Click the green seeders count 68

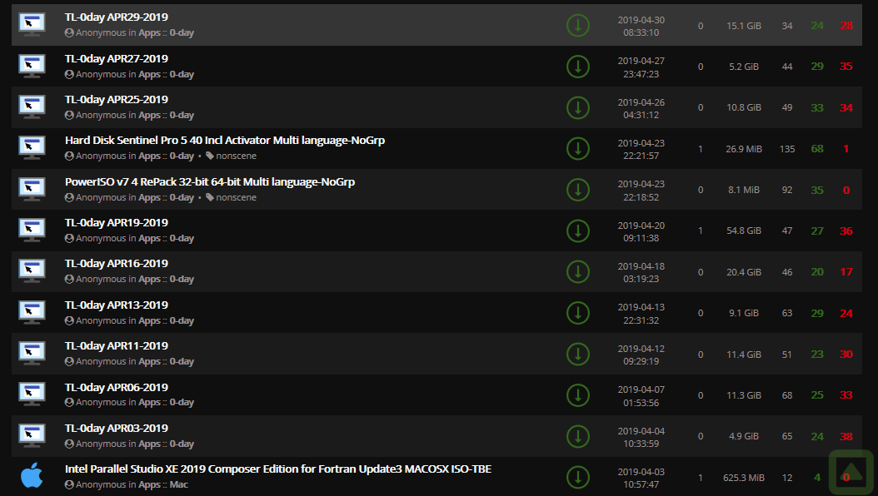817,149
